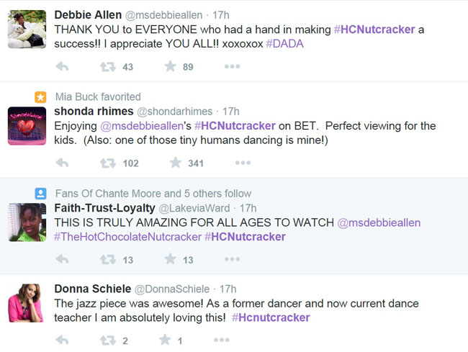Retweet Faith-Trust-Loyalty's tweet
This screenshot has height=352, width=468.
108,260
